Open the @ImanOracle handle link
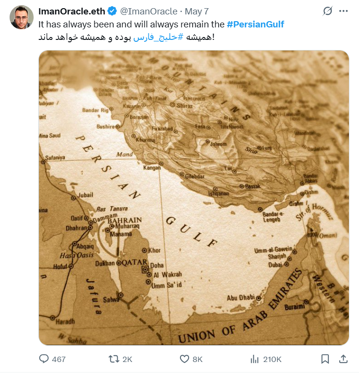 point(149,11)
